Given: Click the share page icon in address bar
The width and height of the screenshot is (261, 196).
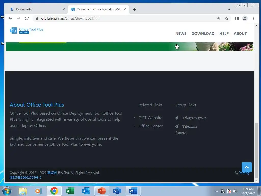Looking at the screenshot, I should tap(218, 18).
